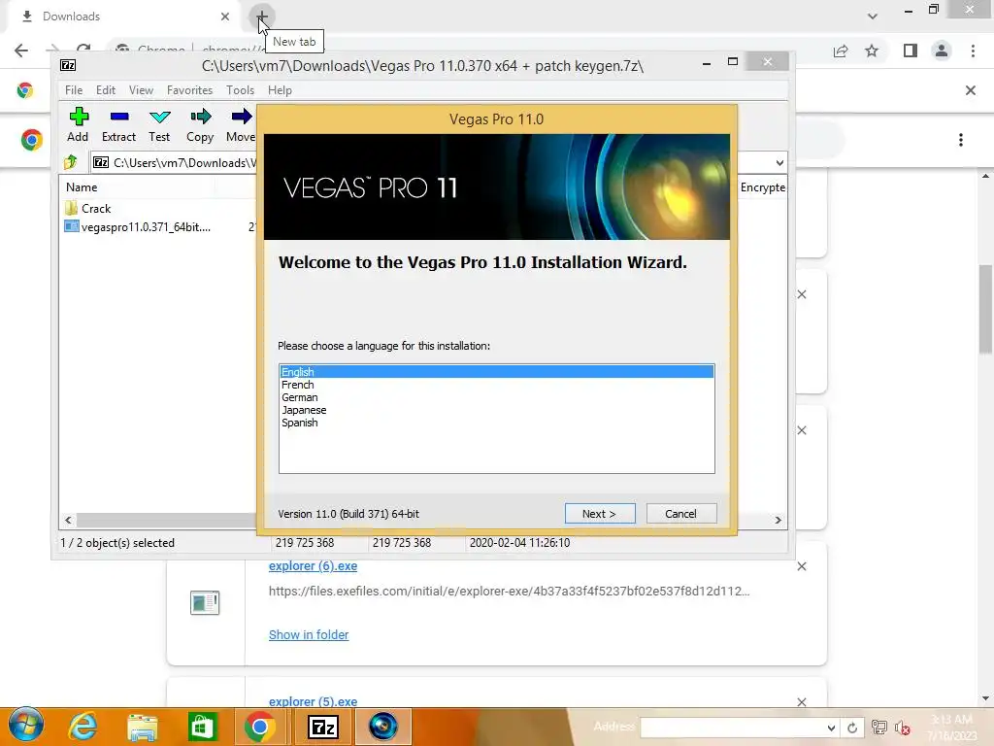994x746 pixels.
Task: Select German in the language list
Action: 496,397
